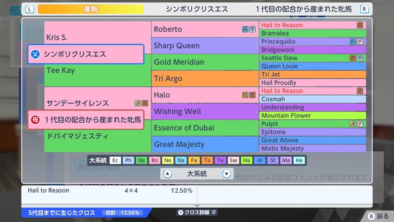Click the 早 factor icon on Roberto
394x222 pixels.
point(252,29)
